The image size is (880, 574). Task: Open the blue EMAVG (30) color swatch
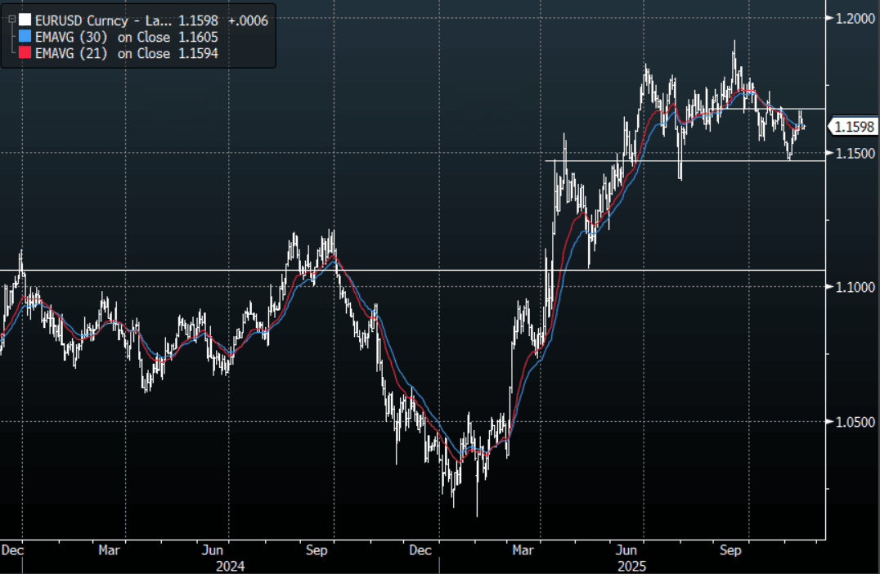tap(25, 37)
